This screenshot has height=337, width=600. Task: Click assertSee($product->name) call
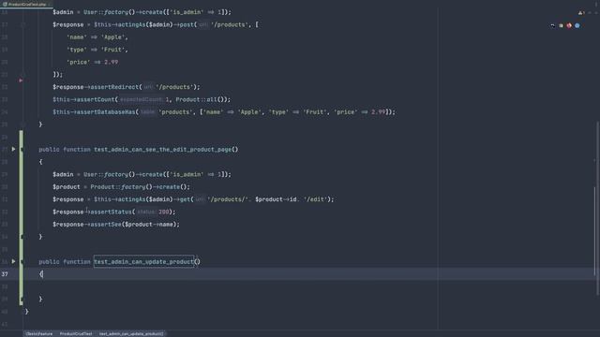116,225
